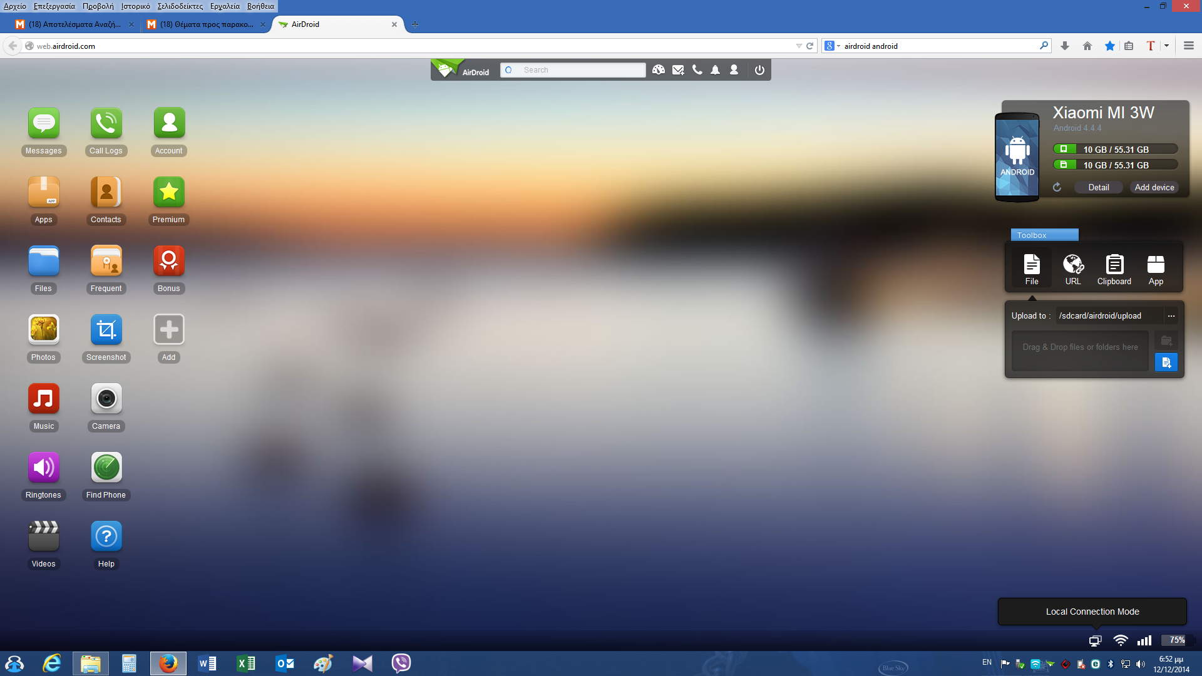
Task: Launch the Screenshot tool icon
Action: [x=106, y=330]
